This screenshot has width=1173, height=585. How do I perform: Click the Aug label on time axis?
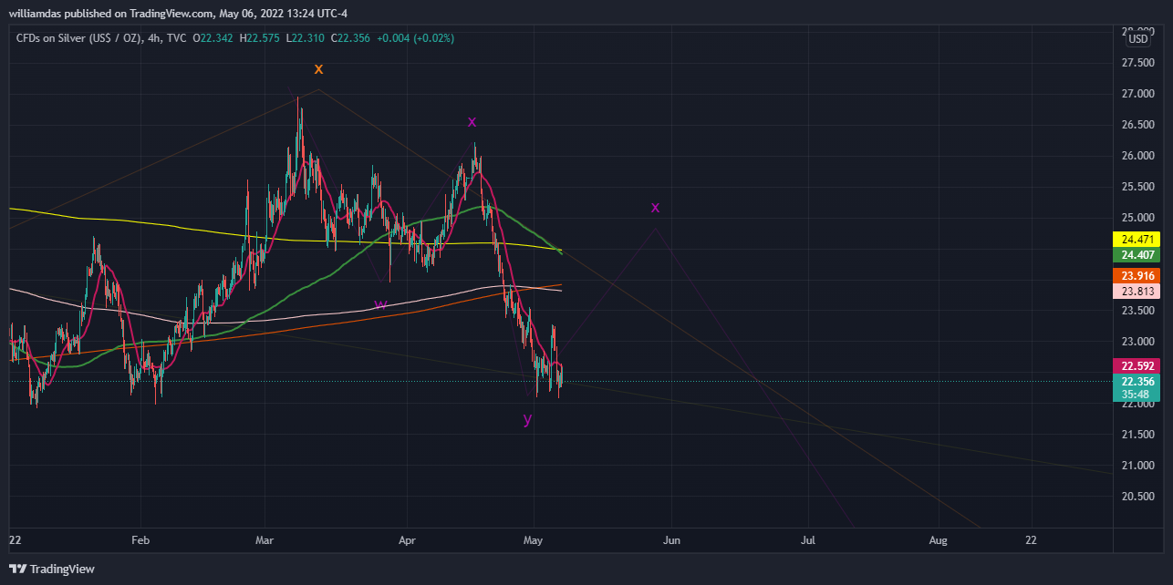(x=939, y=540)
